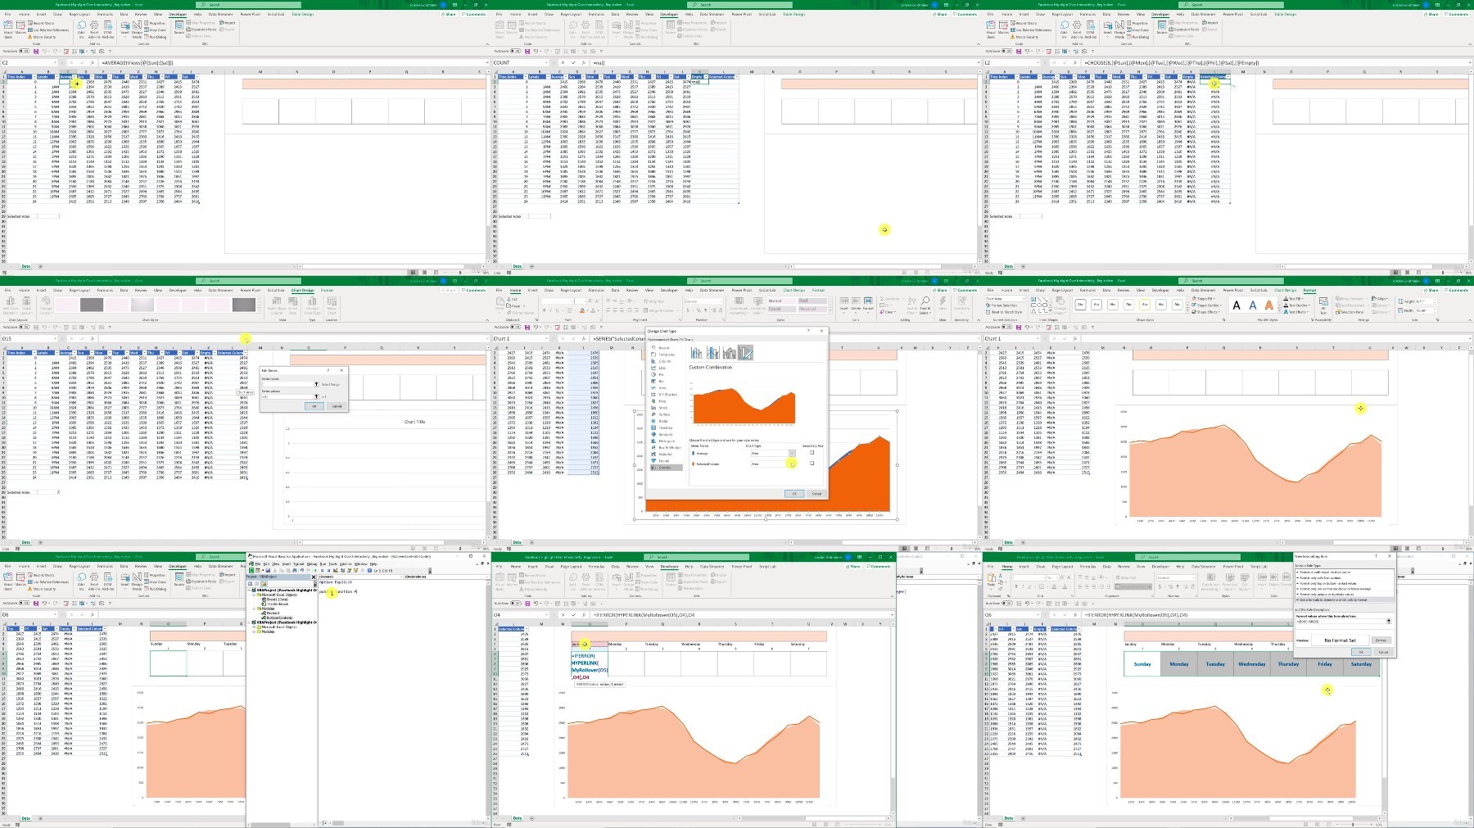Click Series name field in Edit Series dialog
This screenshot has height=828, width=1474.
coord(288,383)
